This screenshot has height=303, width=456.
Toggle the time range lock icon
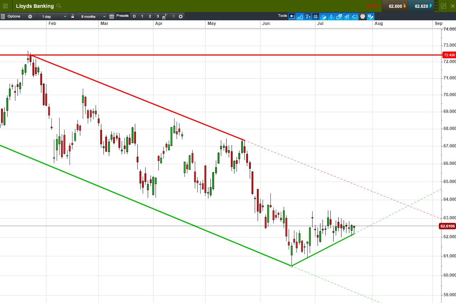pos(72,16)
